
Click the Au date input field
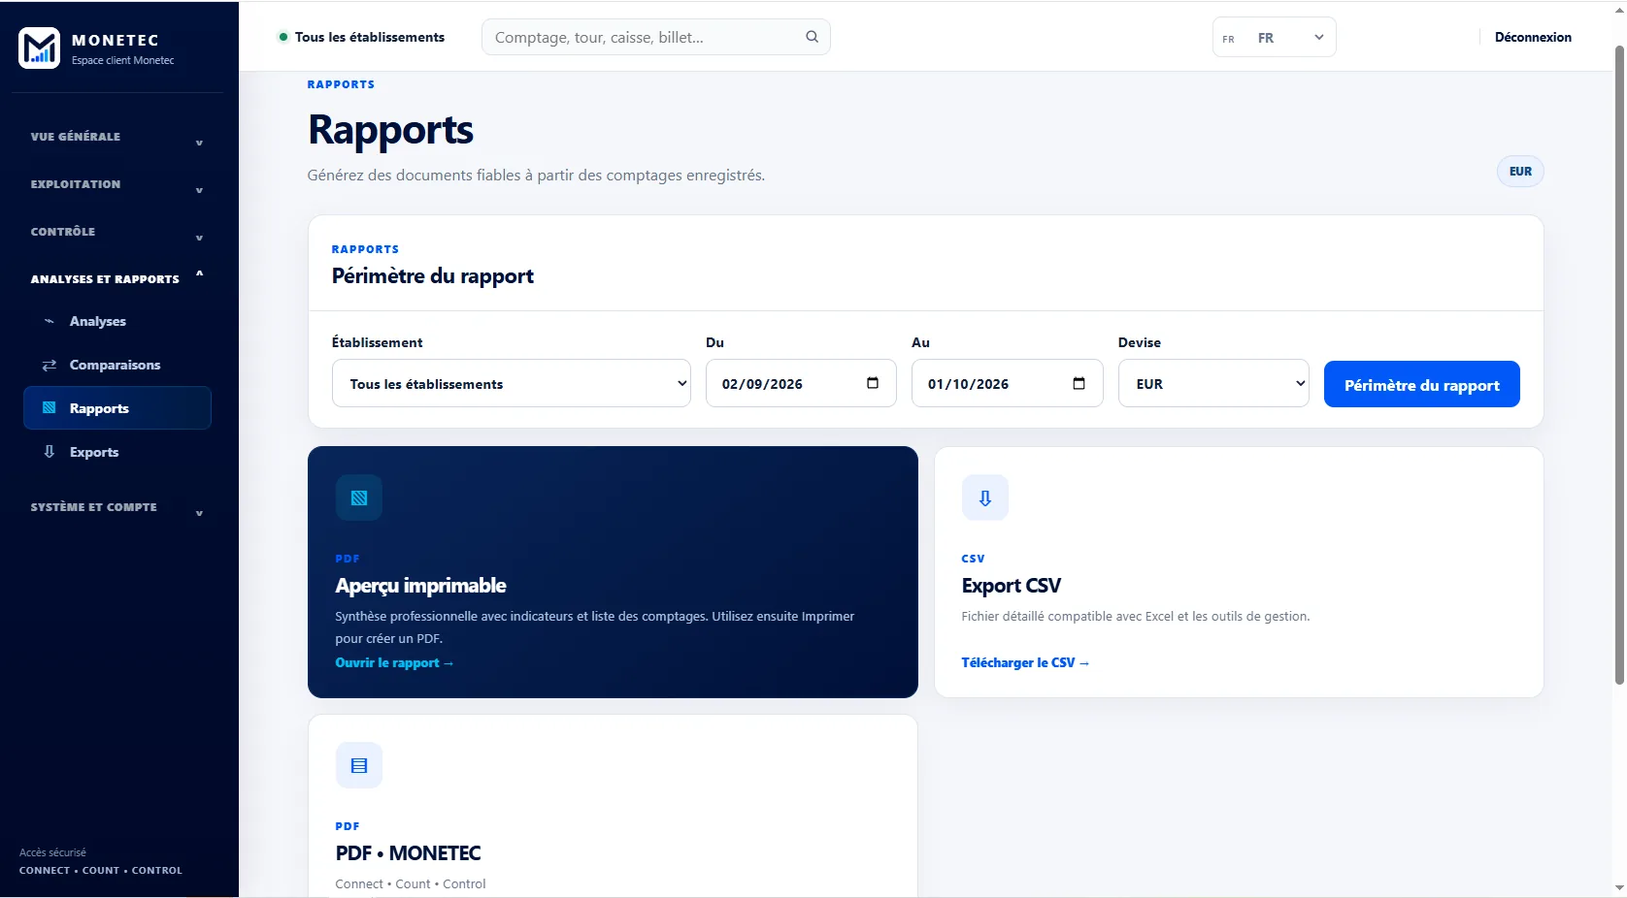(x=1007, y=383)
